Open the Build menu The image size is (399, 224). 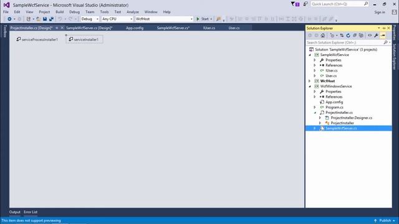tap(60, 12)
